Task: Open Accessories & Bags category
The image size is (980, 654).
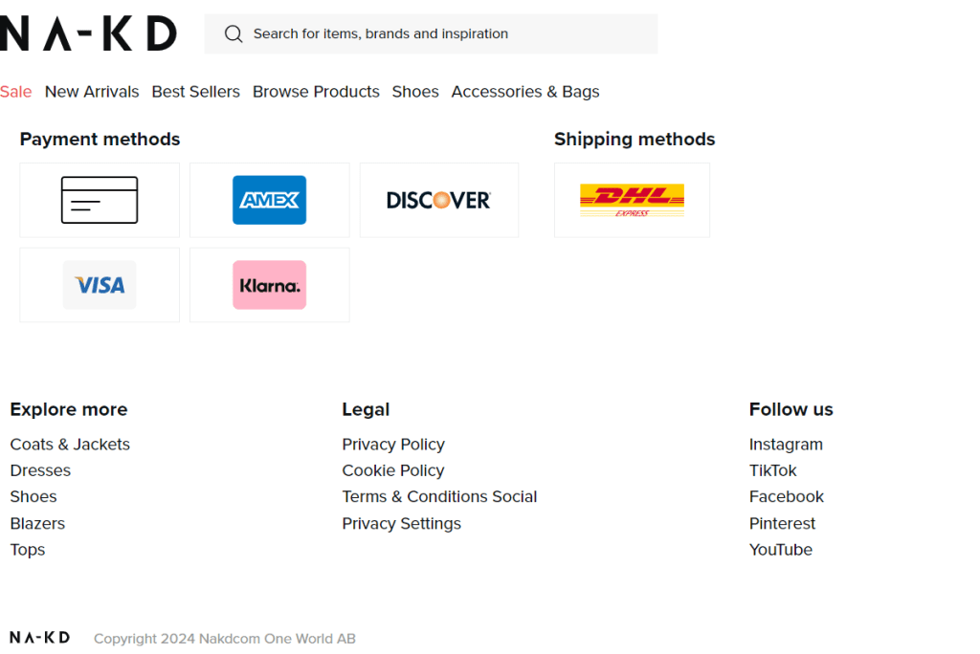Action: coord(525,92)
